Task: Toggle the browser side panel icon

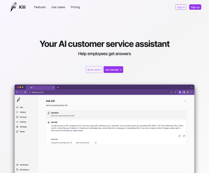Action: pos(184,92)
